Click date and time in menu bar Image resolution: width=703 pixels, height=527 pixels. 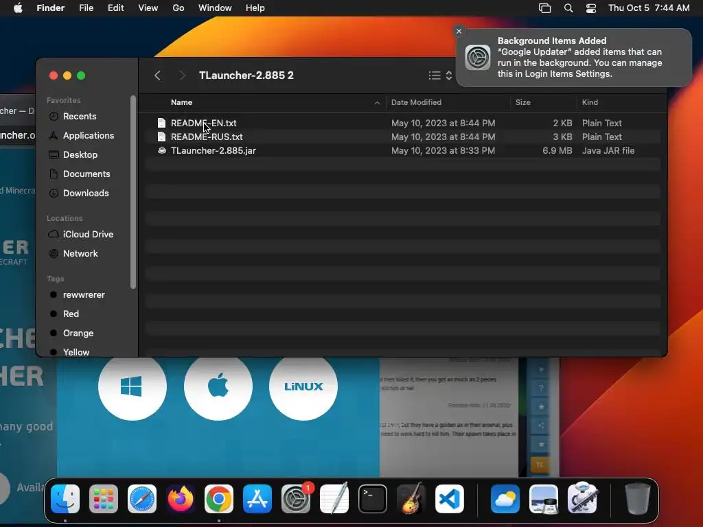649,8
